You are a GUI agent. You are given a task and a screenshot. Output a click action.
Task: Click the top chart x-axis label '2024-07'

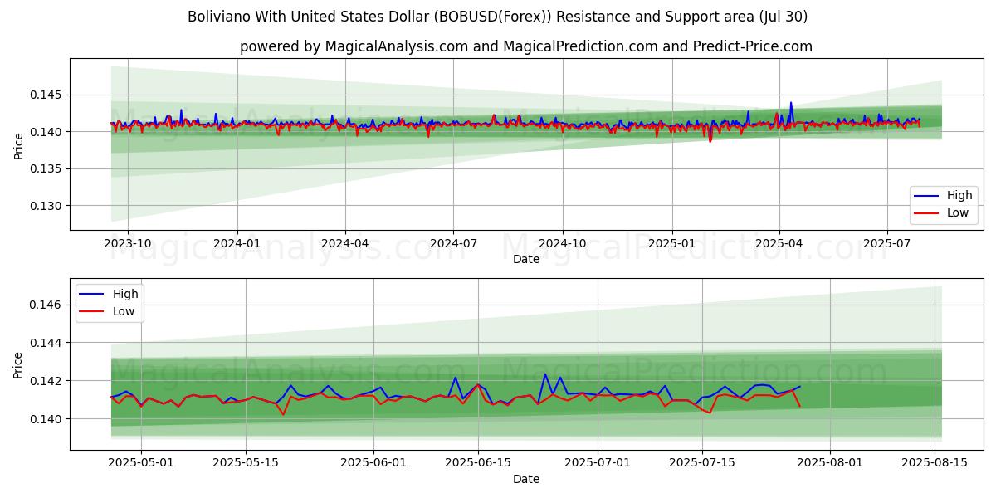(453, 243)
